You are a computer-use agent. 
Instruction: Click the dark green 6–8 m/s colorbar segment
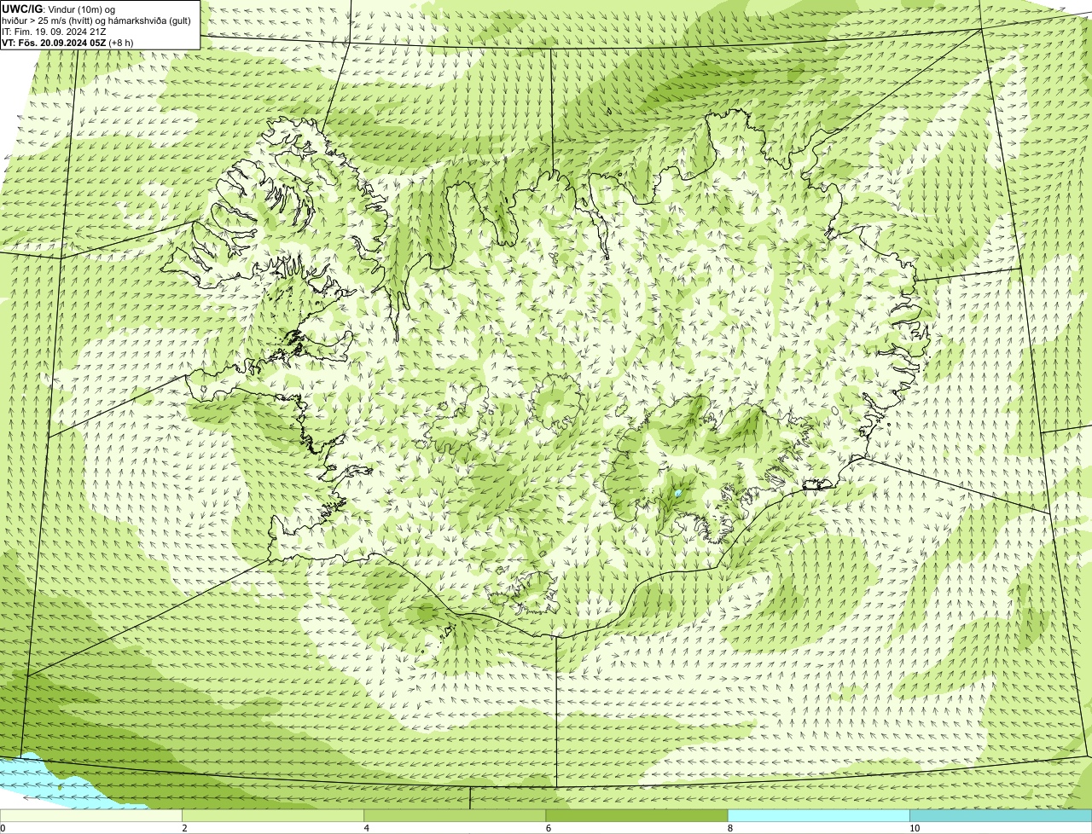click(636, 815)
